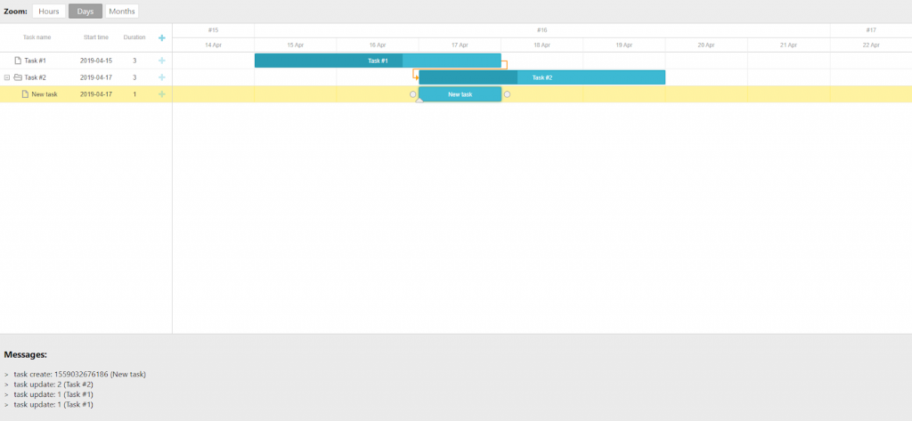Click the plus icon in New task row
Image resolution: width=912 pixels, height=421 pixels.
tap(162, 94)
